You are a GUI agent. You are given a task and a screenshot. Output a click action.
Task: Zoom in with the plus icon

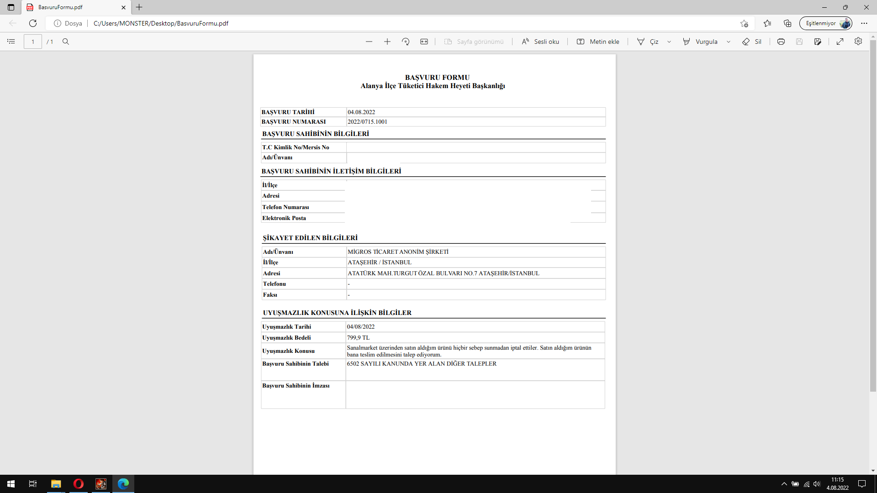387,42
